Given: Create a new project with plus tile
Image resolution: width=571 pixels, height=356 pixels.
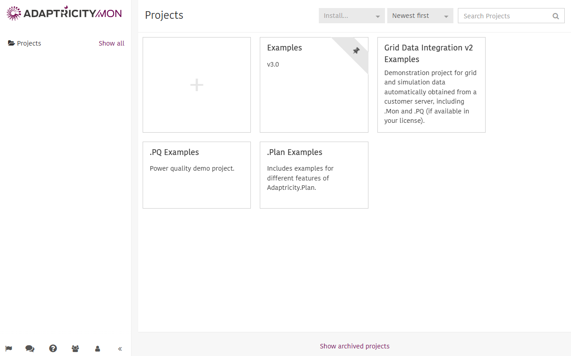Looking at the screenshot, I should click(197, 85).
